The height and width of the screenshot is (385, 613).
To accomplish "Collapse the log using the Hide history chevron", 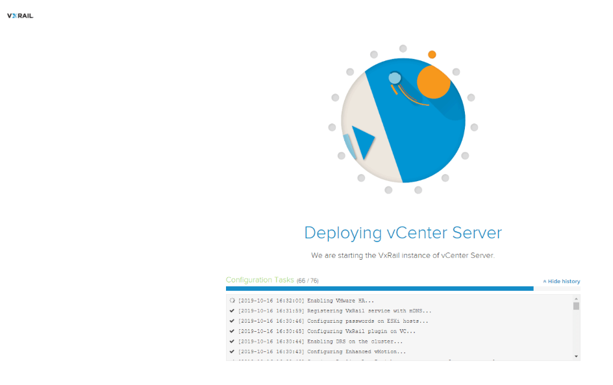I will [545, 282].
